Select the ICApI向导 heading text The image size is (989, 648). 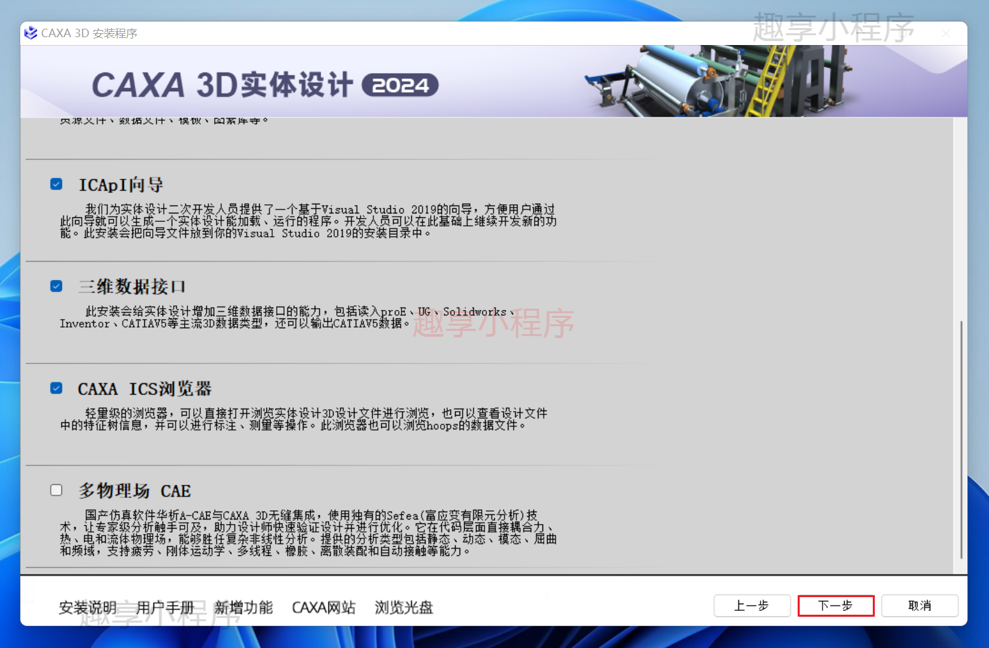pos(121,185)
